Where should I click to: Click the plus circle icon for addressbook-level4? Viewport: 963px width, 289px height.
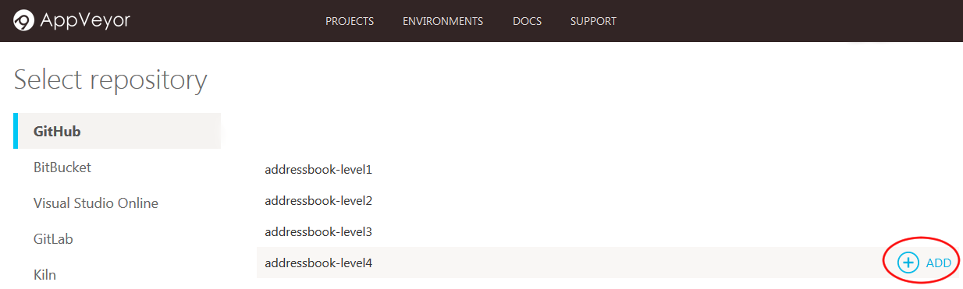click(x=908, y=263)
